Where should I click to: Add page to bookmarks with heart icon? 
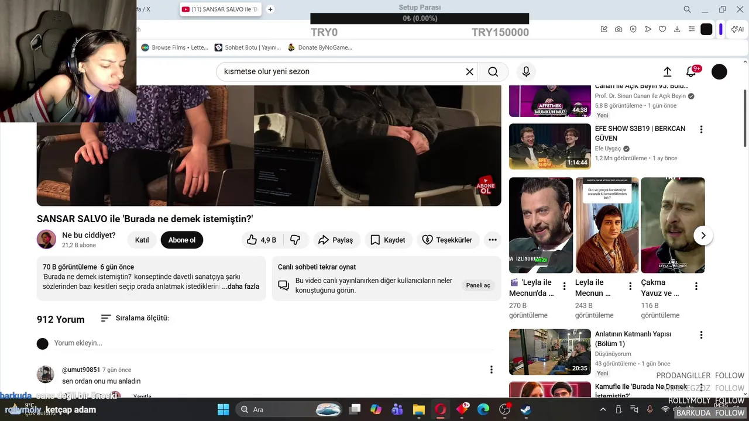pyautogui.click(x=662, y=29)
